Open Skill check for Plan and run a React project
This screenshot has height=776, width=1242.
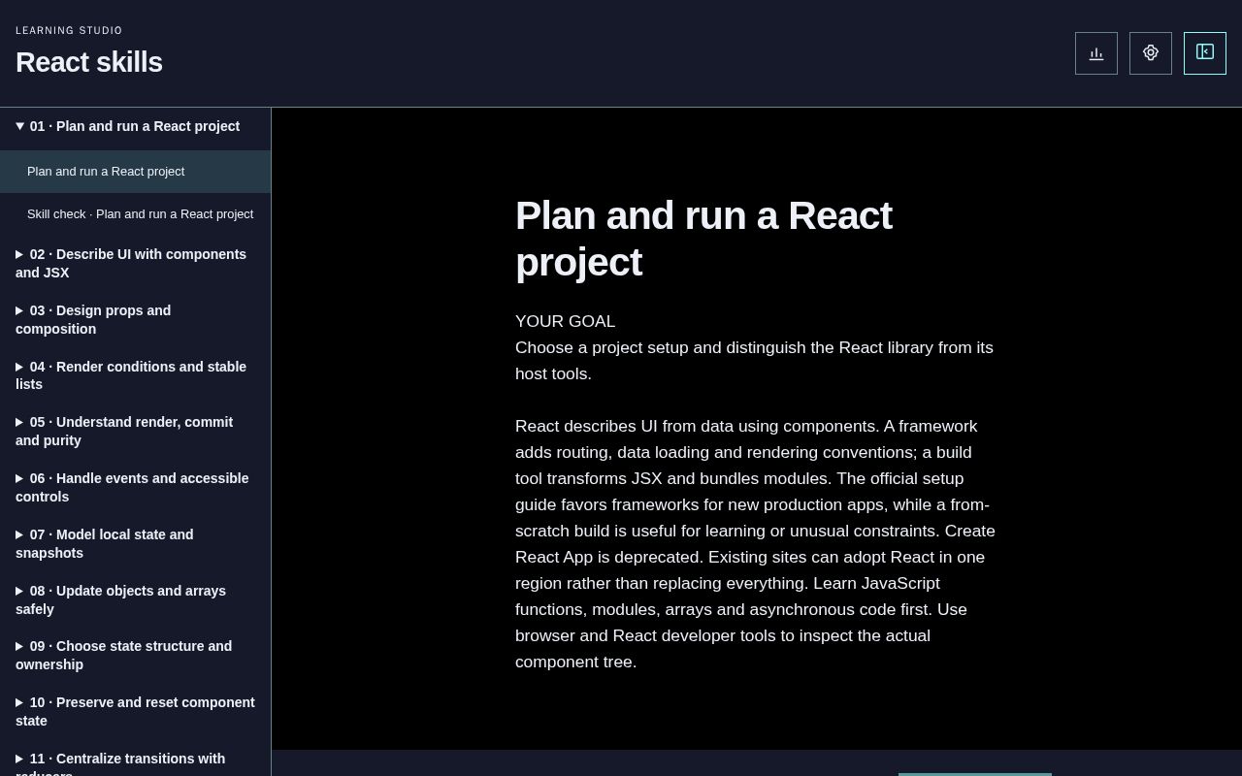pos(135,214)
